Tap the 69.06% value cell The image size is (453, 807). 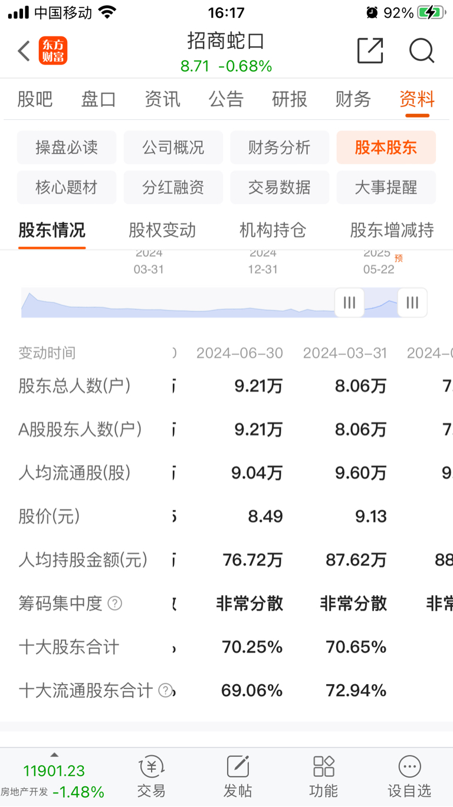pyautogui.click(x=252, y=690)
